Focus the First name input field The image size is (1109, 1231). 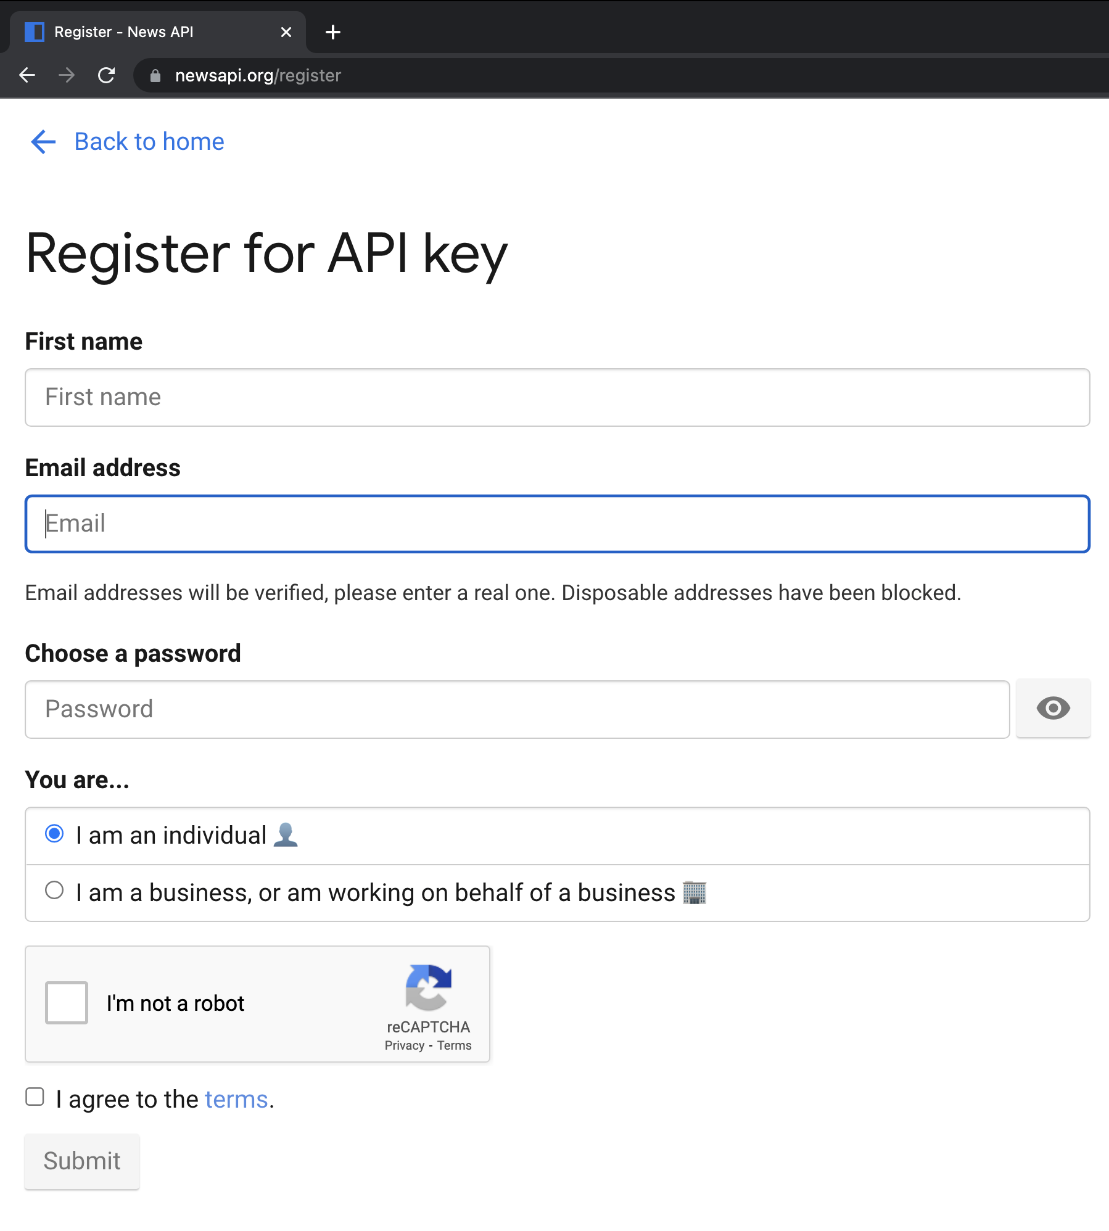tap(557, 397)
